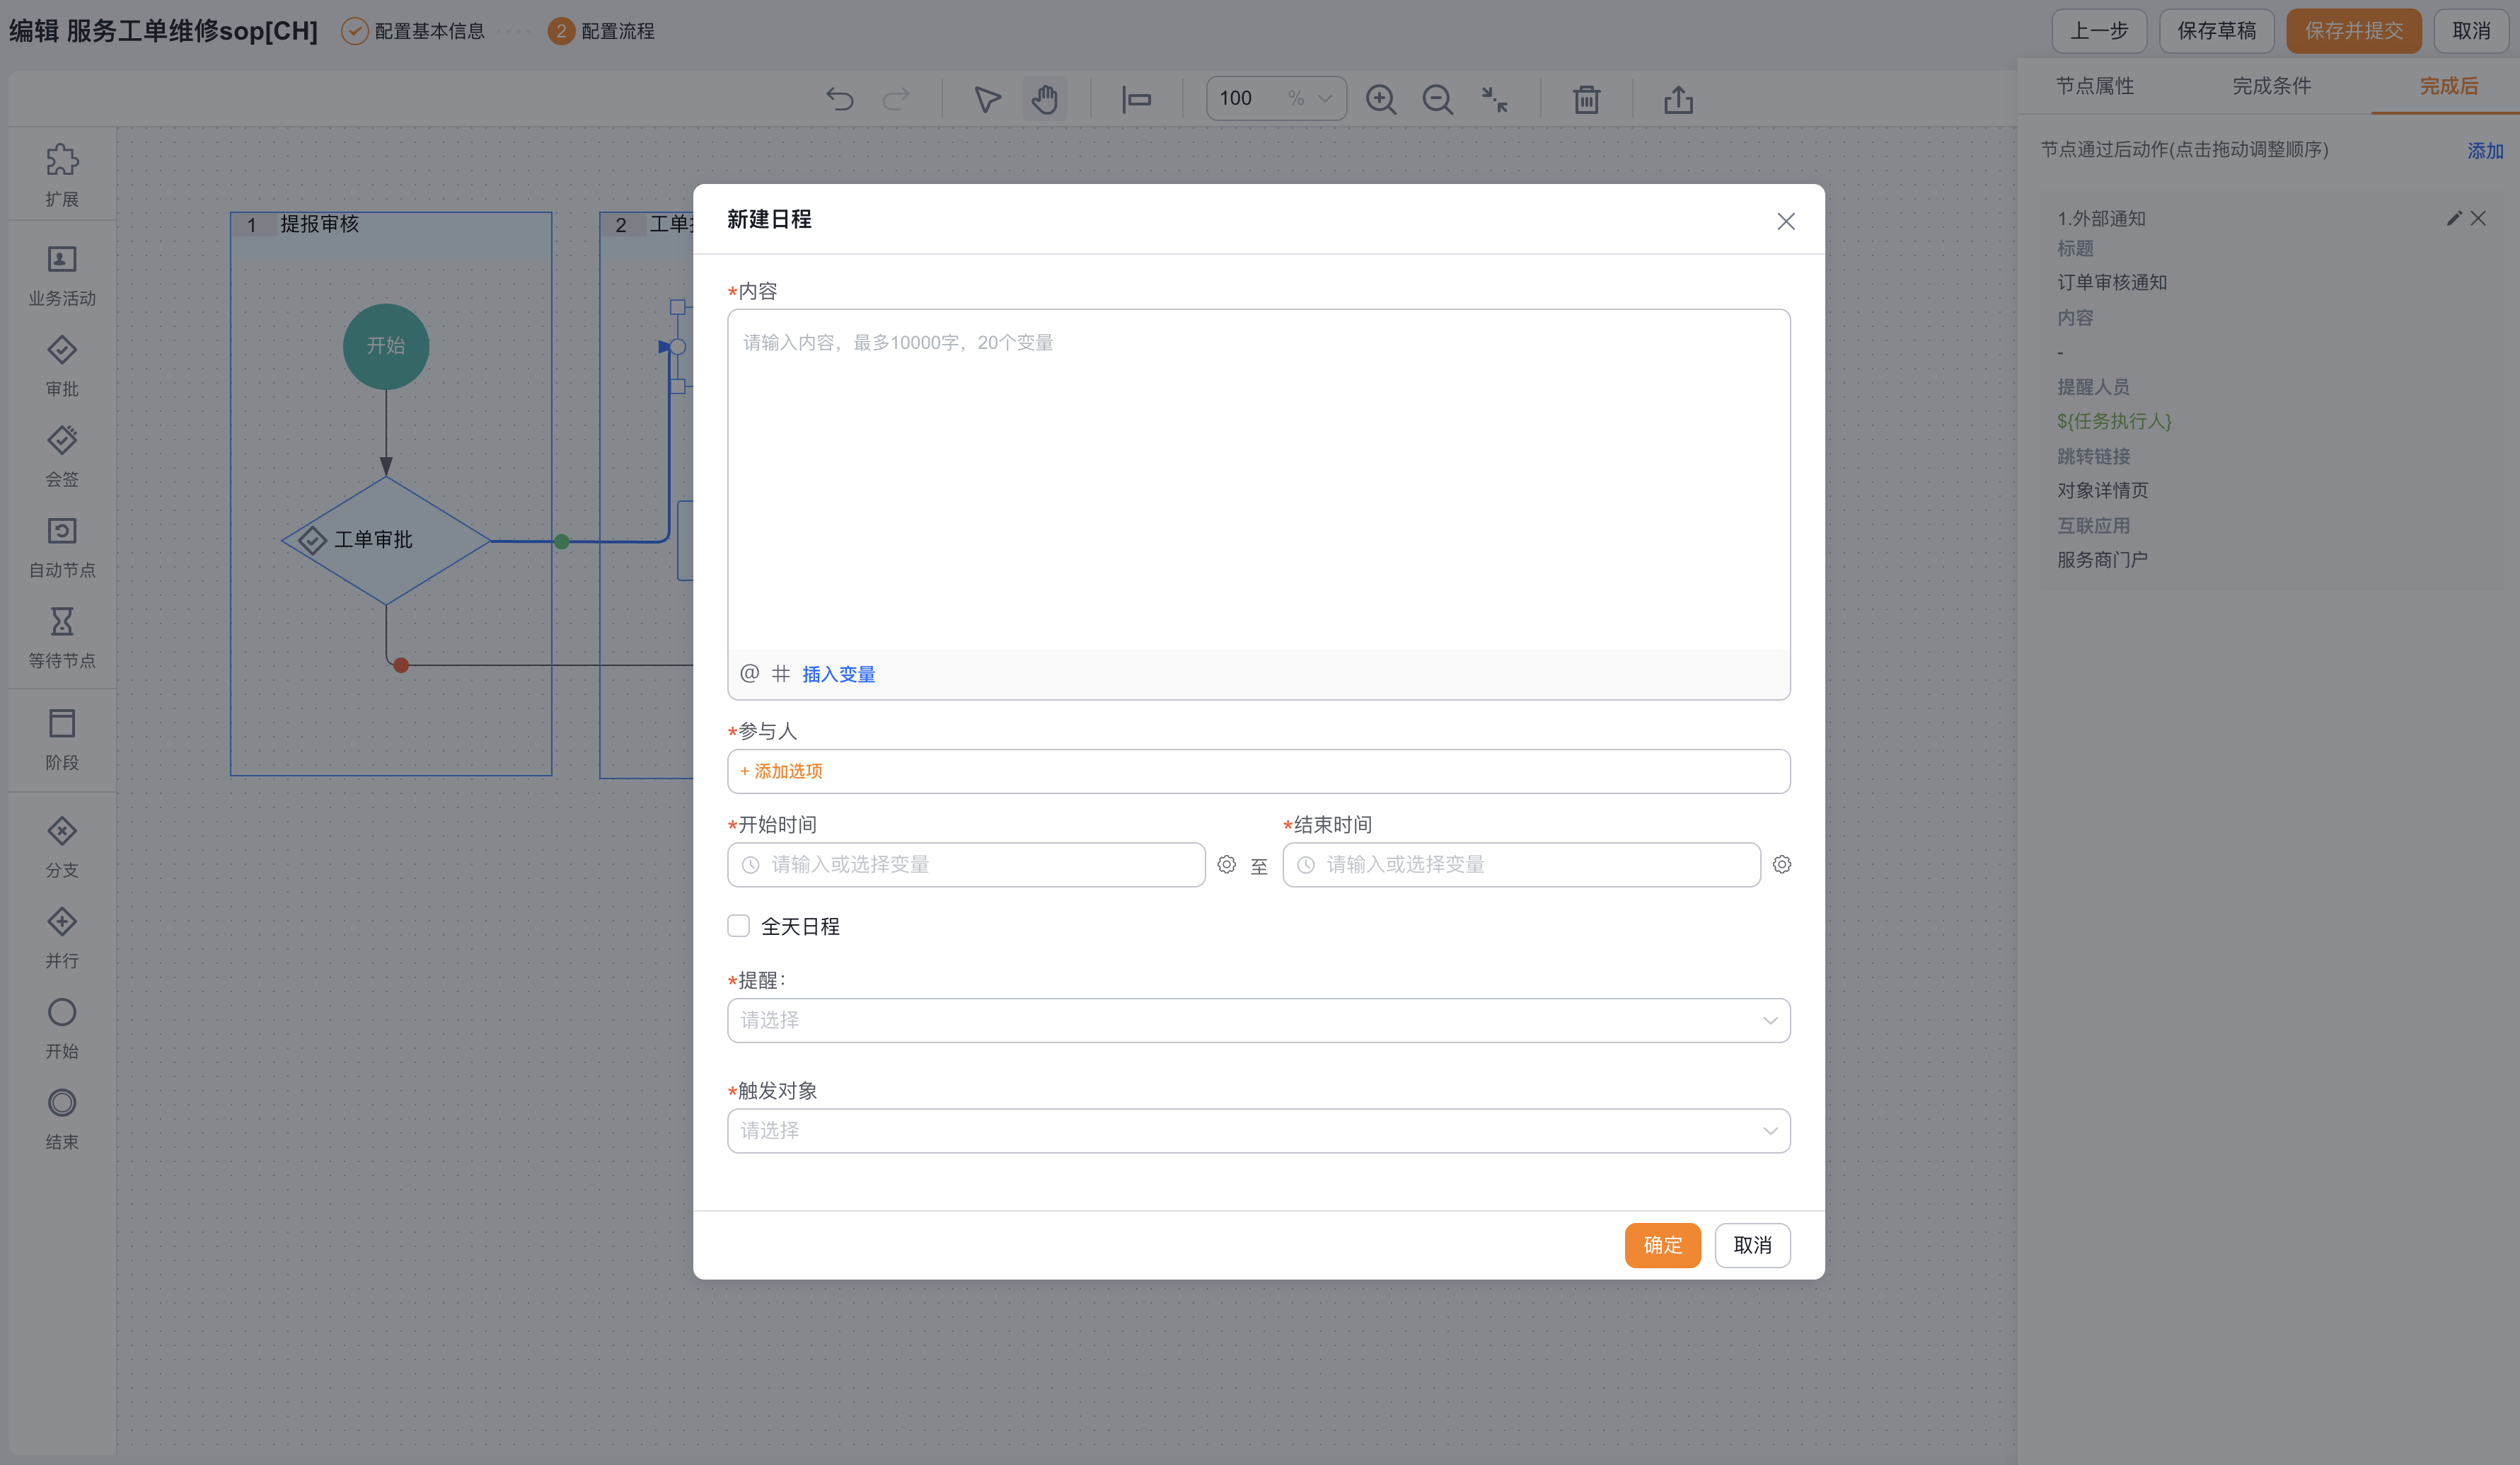2520x1465 pixels.
Task: Select the 工单审批 diamond node
Action: [386, 541]
